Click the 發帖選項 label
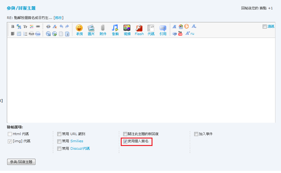 [15, 127]
